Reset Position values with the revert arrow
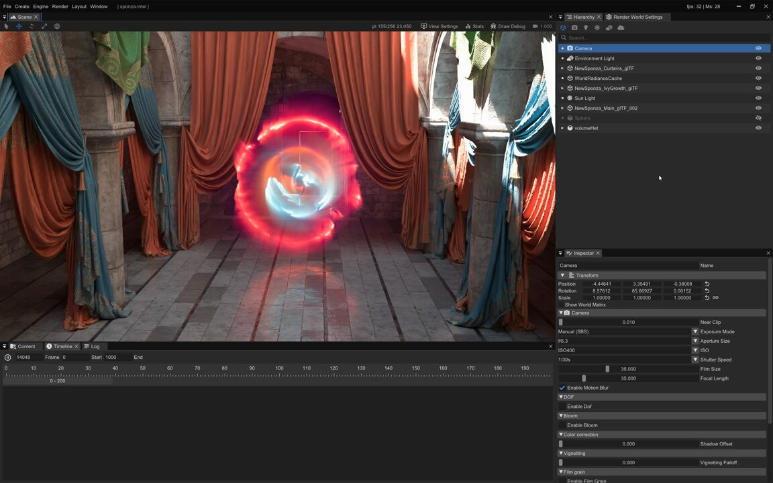Image resolution: width=773 pixels, height=483 pixels. click(x=707, y=284)
